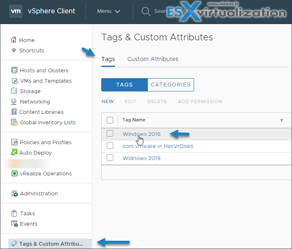Click the Storage database icon
The image size is (292, 249).
click(x=14, y=91)
